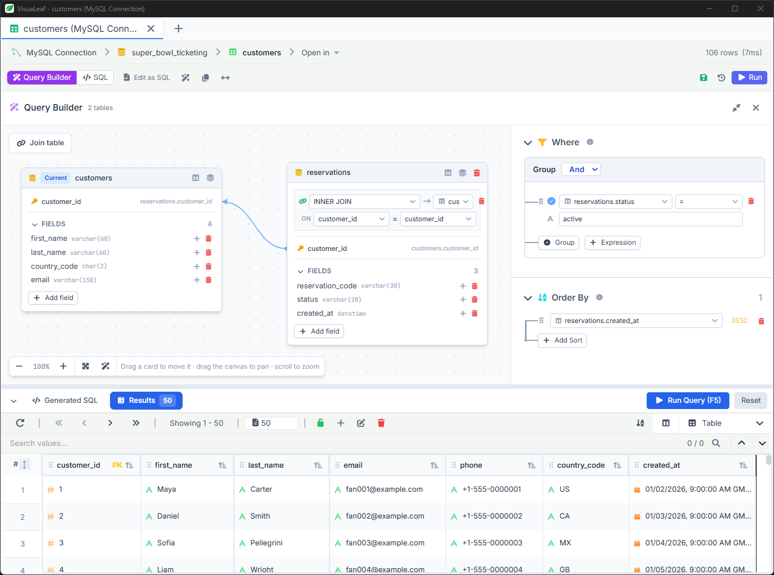The width and height of the screenshot is (774, 575).
Task: Close the Query Builder panel
Action: (x=756, y=108)
